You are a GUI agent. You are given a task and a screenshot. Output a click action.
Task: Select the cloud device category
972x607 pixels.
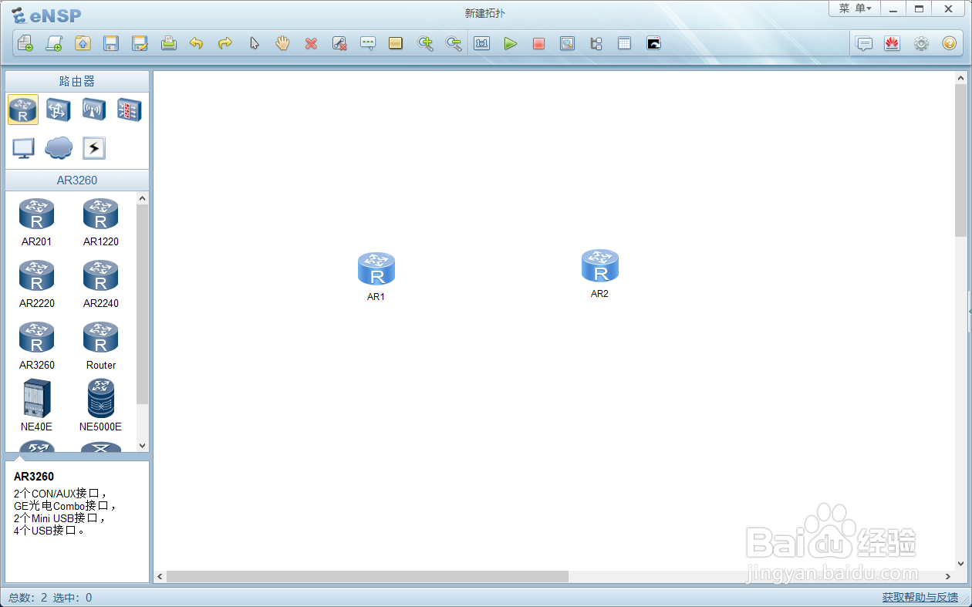click(x=59, y=148)
